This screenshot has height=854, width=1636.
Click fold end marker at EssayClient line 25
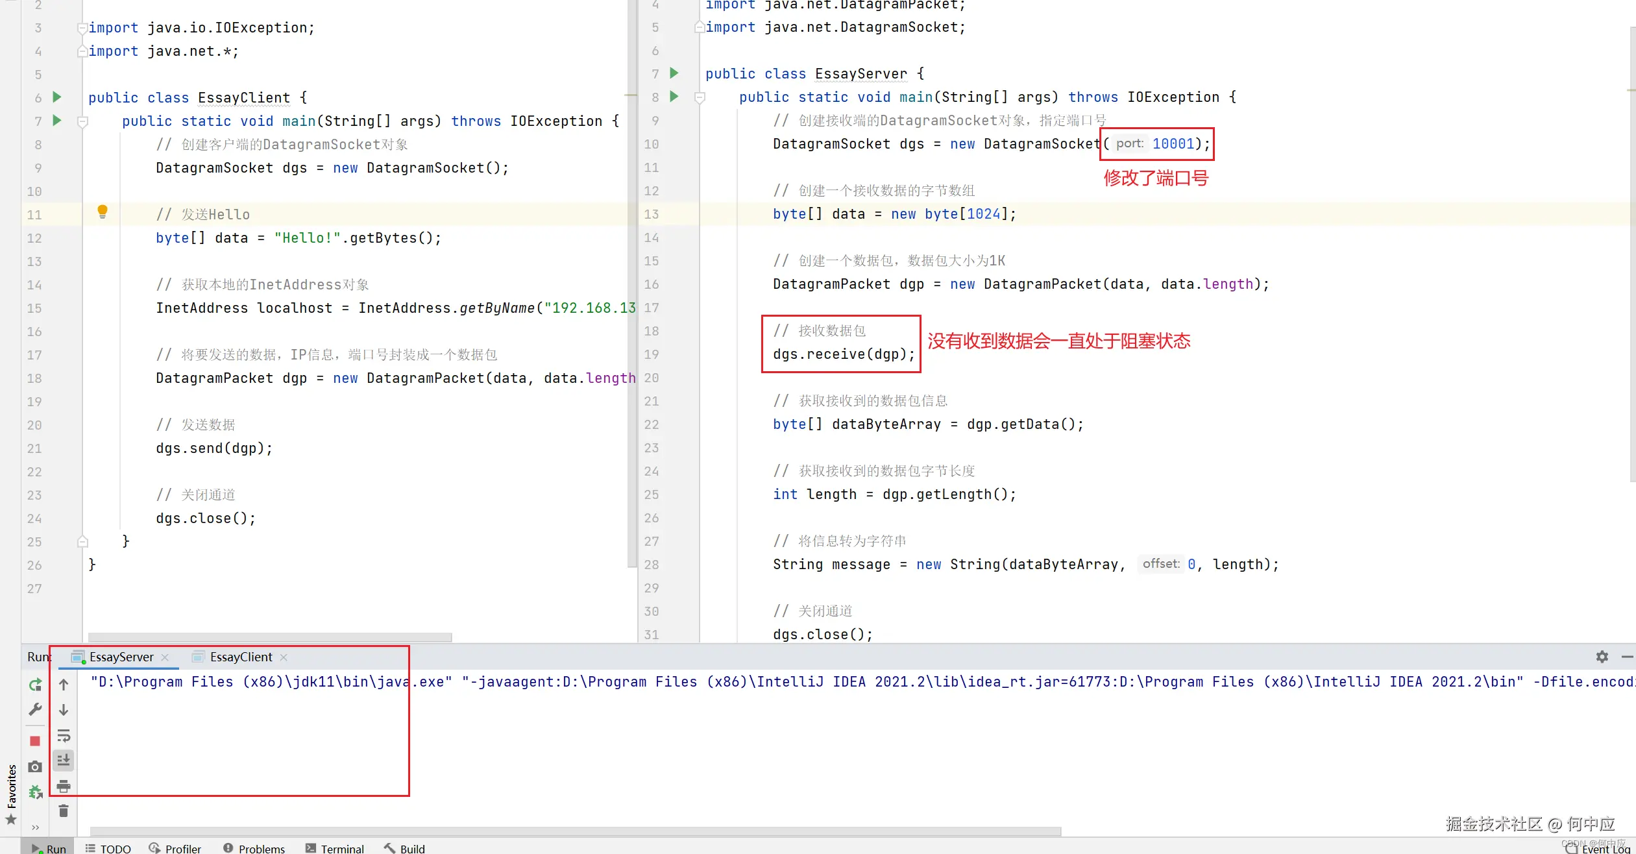(82, 541)
